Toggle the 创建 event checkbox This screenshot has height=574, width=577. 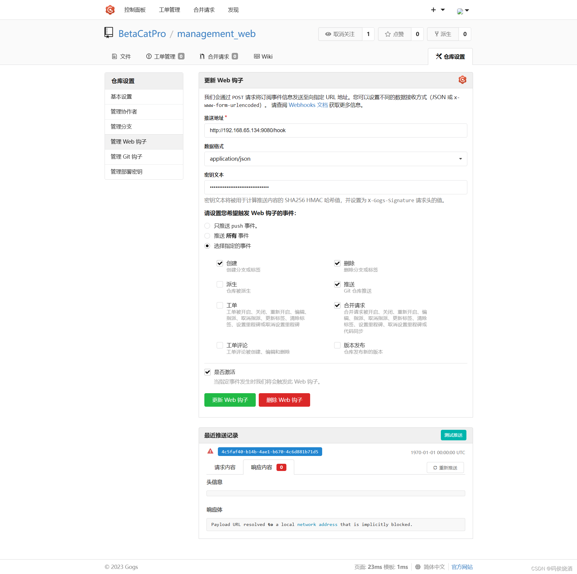(220, 263)
